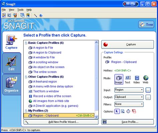Select 'An object on the screen' profile
This screenshot has height=133, width=158.
(46, 67)
